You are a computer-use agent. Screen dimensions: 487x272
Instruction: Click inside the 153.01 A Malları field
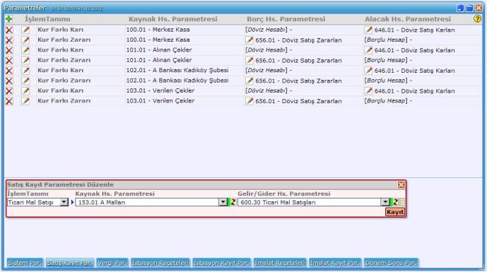point(147,203)
